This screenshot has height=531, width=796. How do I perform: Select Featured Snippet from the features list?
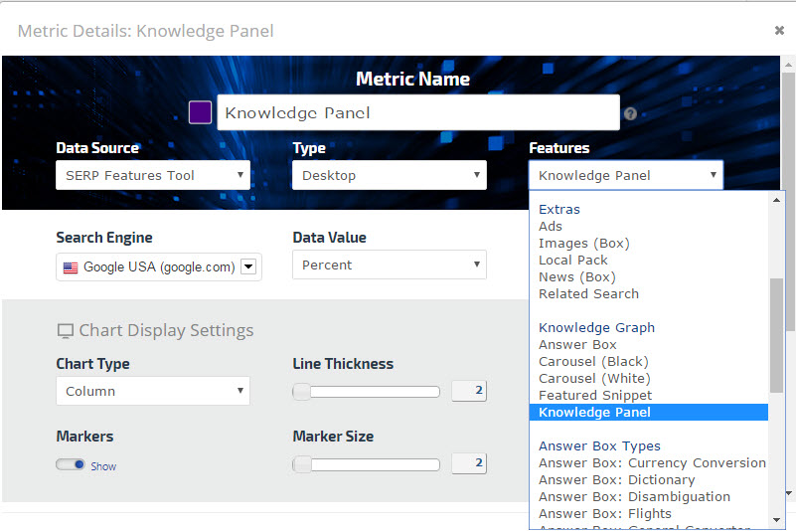pyautogui.click(x=595, y=395)
